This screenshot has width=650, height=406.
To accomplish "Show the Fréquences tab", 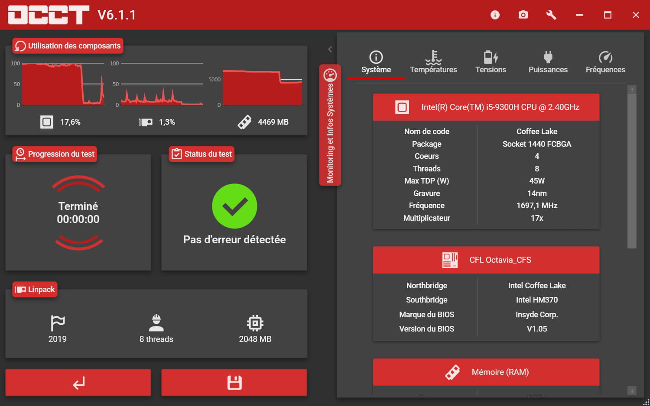I will click(605, 63).
